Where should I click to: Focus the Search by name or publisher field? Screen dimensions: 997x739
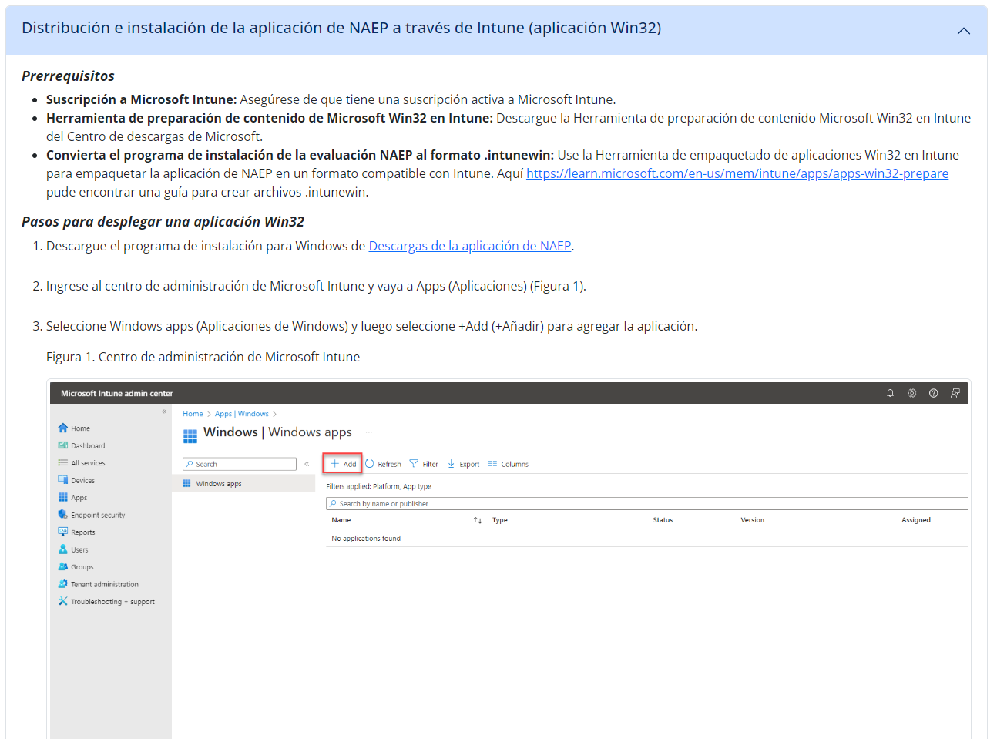(x=646, y=504)
